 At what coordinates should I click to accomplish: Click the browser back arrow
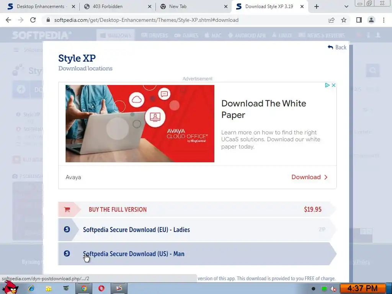(8, 20)
